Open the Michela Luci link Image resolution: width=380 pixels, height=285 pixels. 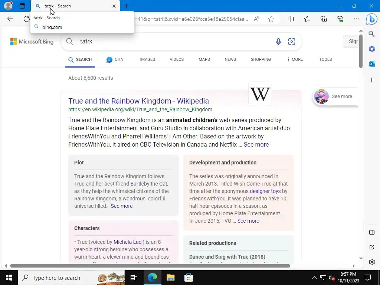pos(128,242)
